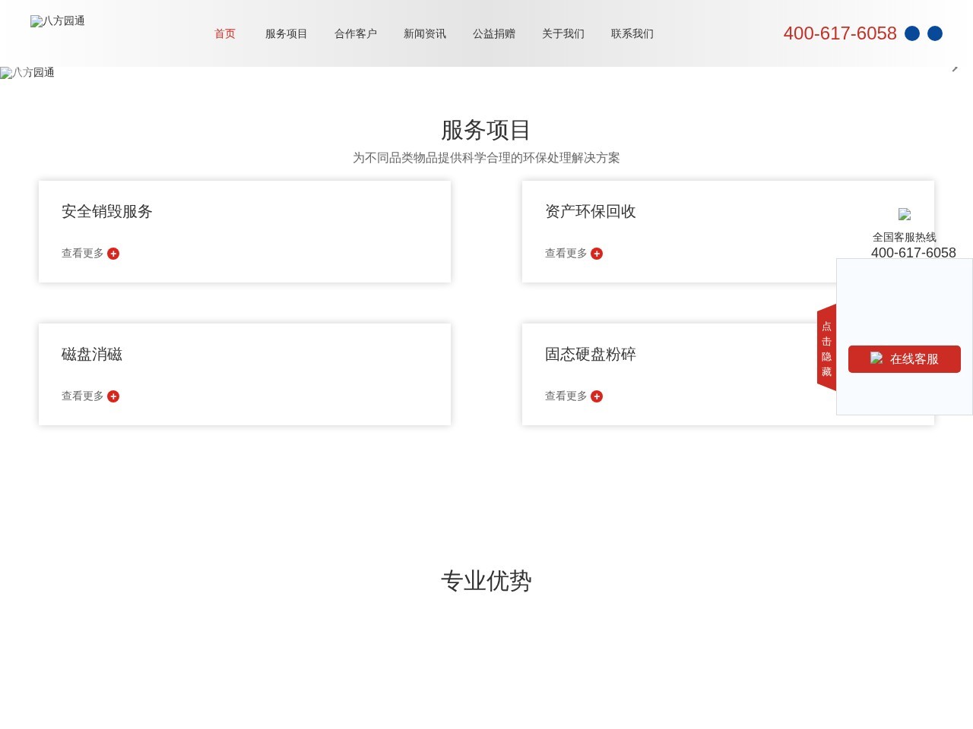The image size is (973, 729).
Task: Click the subtitle 为不同品类物品提供科学合理的环保处理解决方案
Action: pyautogui.click(x=486, y=158)
